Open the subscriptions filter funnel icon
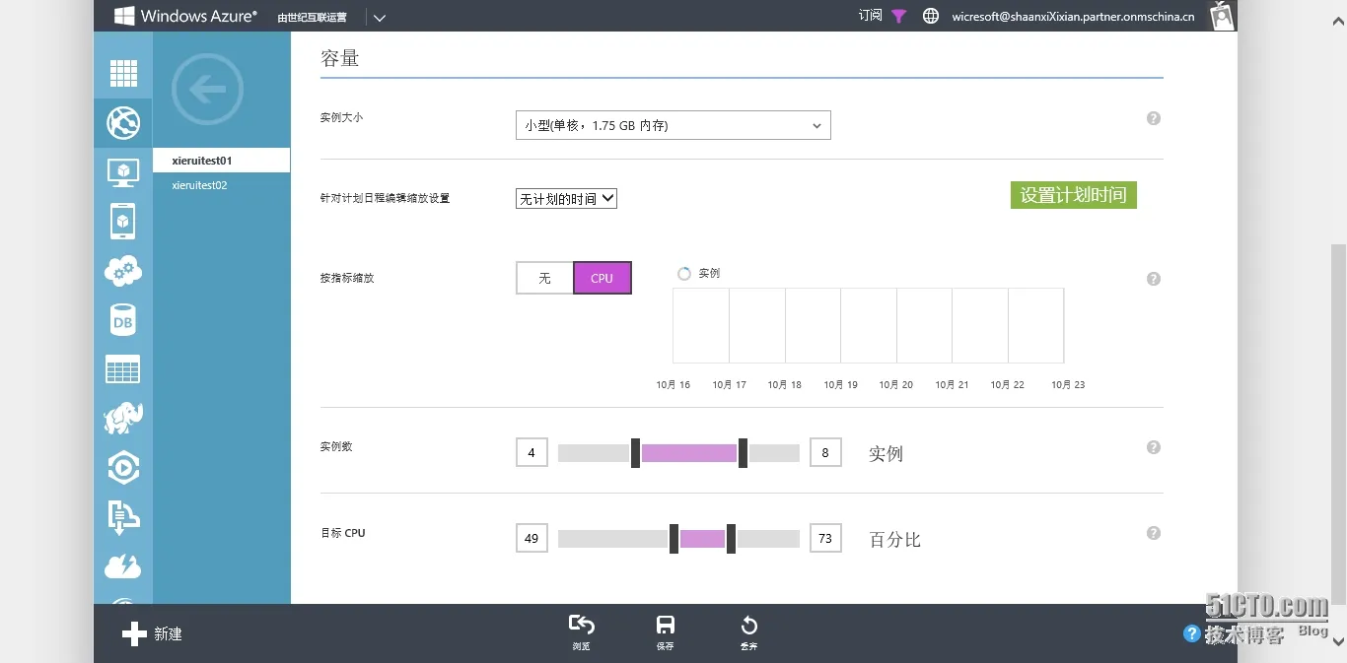 (898, 16)
